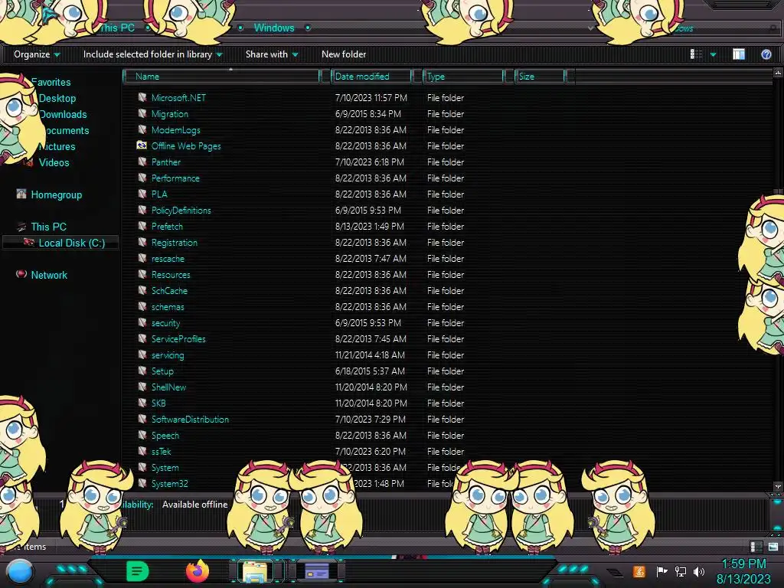Image resolution: width=784 pixels, height=588 pixels.
Task: Select the Prefetch folder icon
Action: [x=142, y=226]
